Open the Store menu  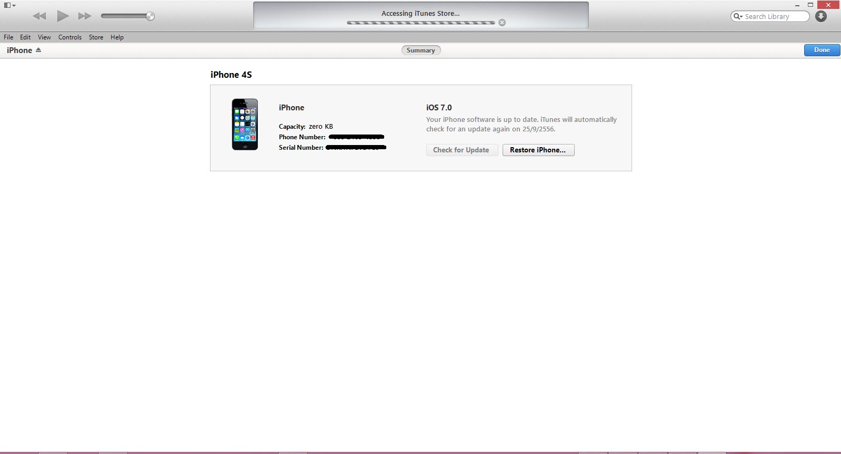(96, 37)
